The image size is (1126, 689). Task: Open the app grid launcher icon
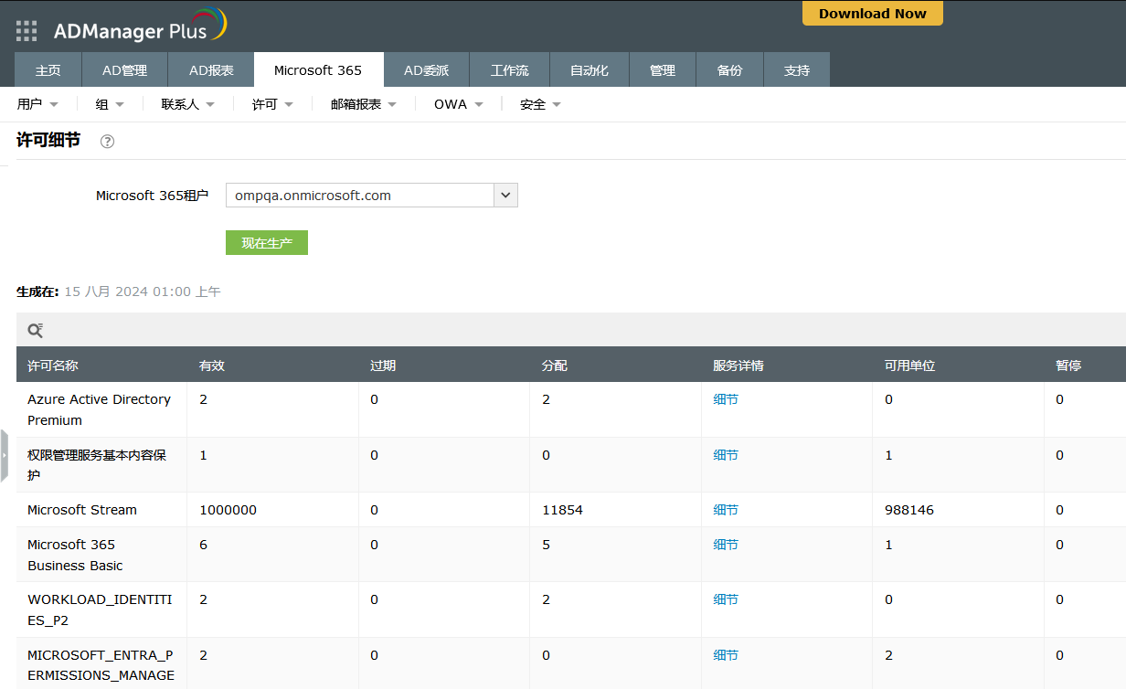(27, 31)
